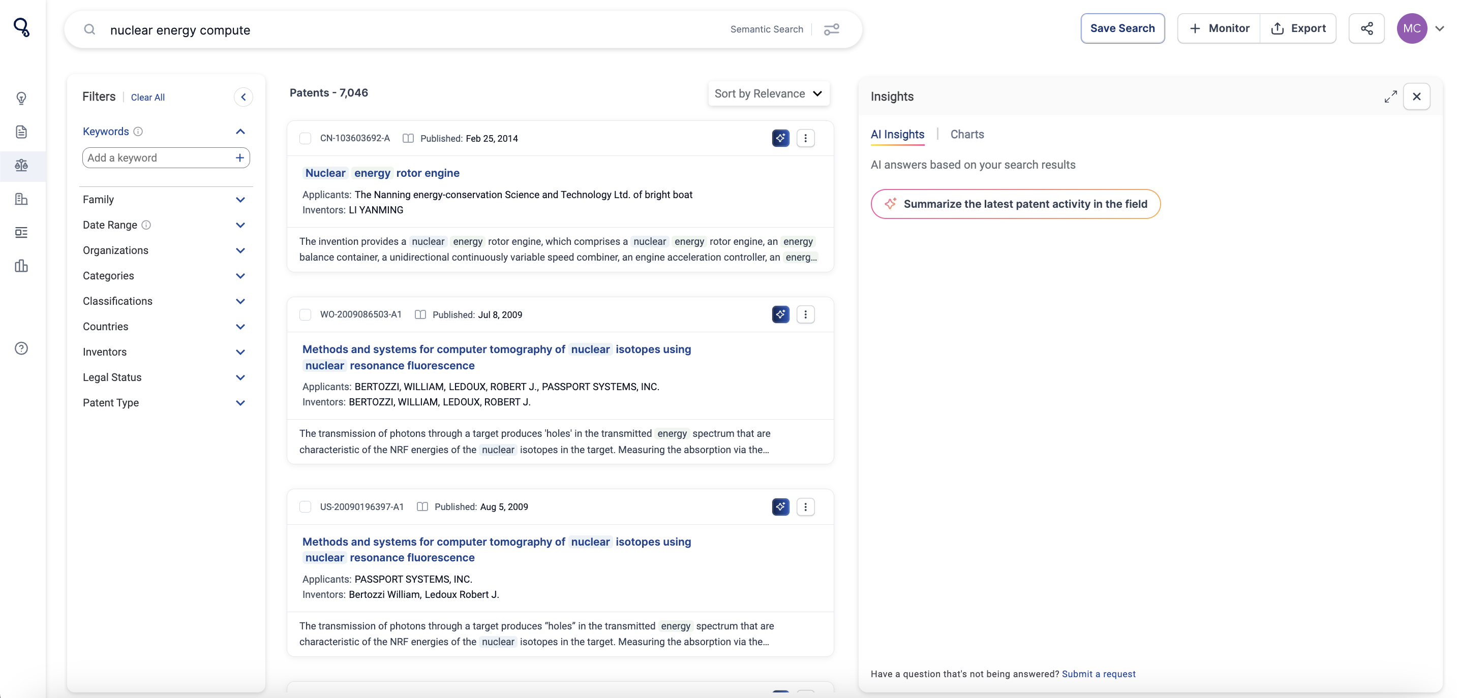
Task: Close the Insights panel
Action: (x=1417, y=97)
